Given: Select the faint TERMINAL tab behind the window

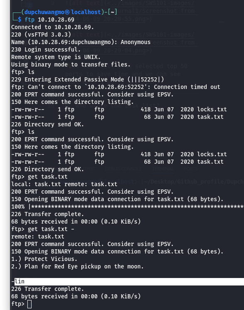Looking at the screenshot, I should pyautogui.click(x=163, y=169).
